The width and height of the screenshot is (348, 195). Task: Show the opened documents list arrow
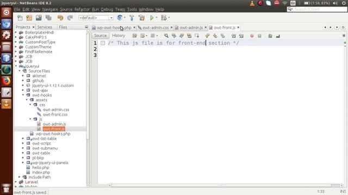click(x=337, y=28)
